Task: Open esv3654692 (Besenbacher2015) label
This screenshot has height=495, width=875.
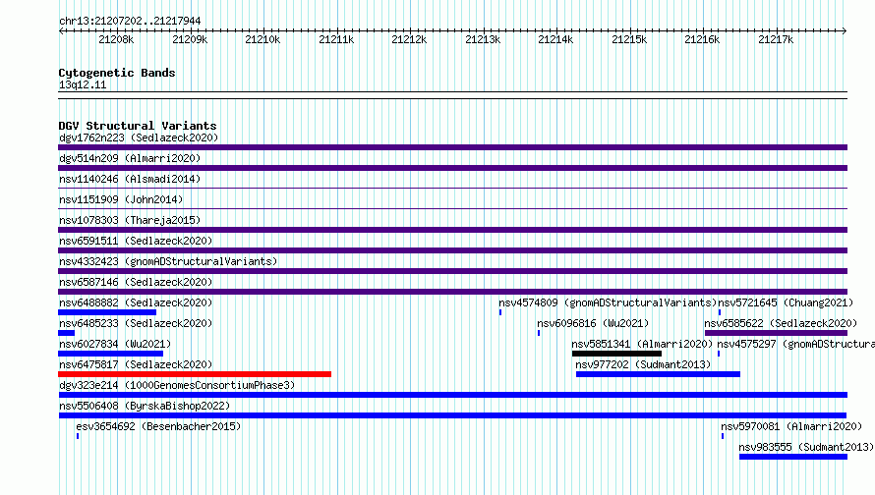Action: pos(158,426)
